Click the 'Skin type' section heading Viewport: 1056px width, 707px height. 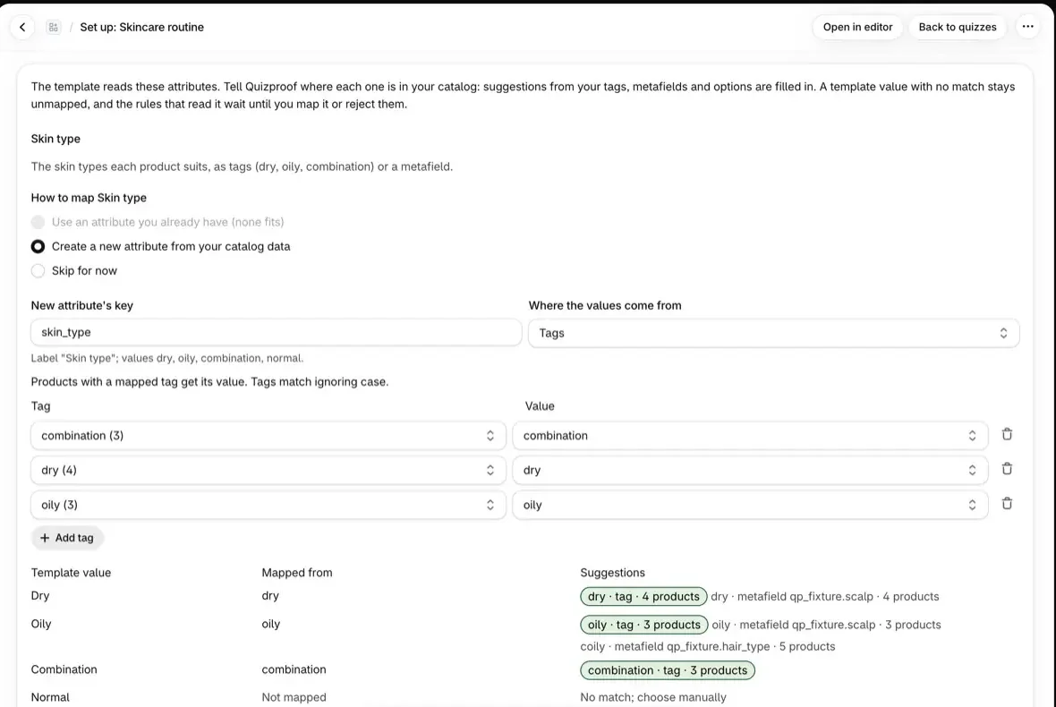click(x=55, y=139)
